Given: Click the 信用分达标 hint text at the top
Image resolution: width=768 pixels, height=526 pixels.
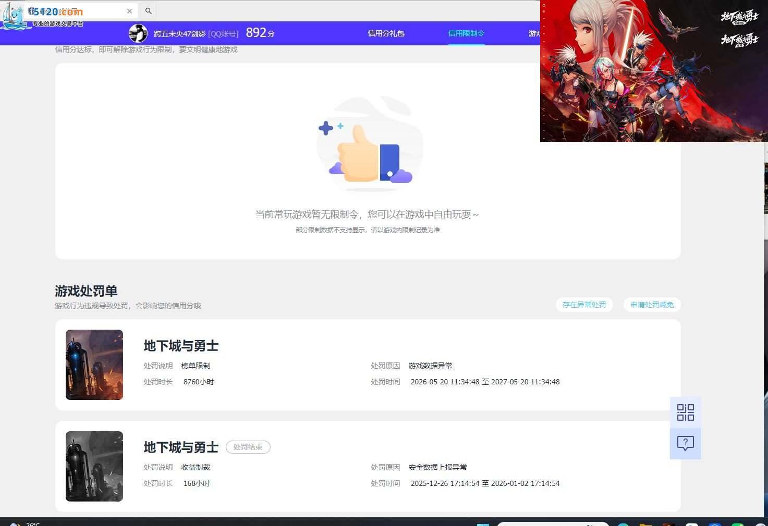Looking at the screenshot, I should pyautogui.click(x=146, y=49).
